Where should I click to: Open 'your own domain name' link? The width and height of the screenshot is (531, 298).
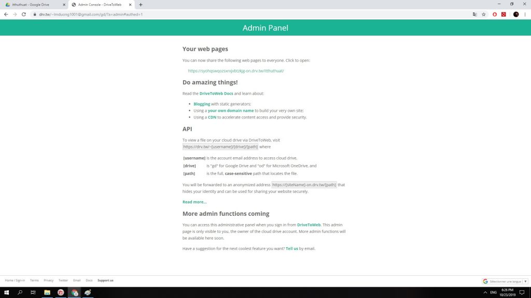coord(231,111)
